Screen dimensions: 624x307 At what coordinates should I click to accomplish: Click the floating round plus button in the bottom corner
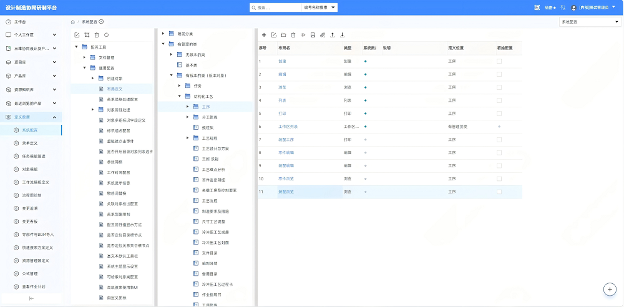tap(610, 290)
